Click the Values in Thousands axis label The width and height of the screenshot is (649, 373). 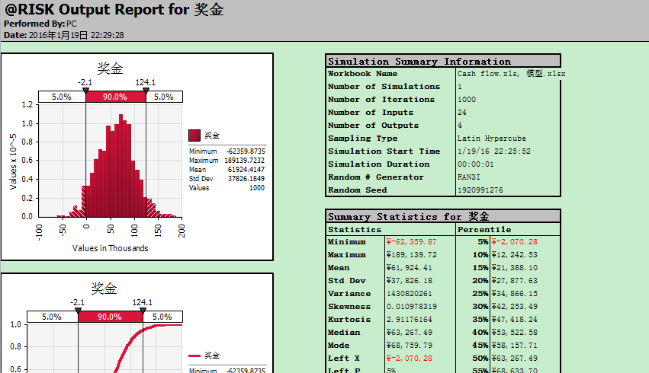pyautogui.click(x=111, y=248)
